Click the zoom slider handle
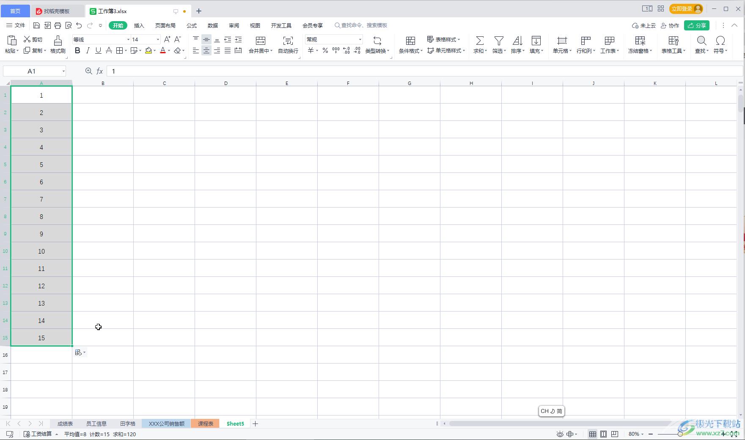 click(680, 434)
